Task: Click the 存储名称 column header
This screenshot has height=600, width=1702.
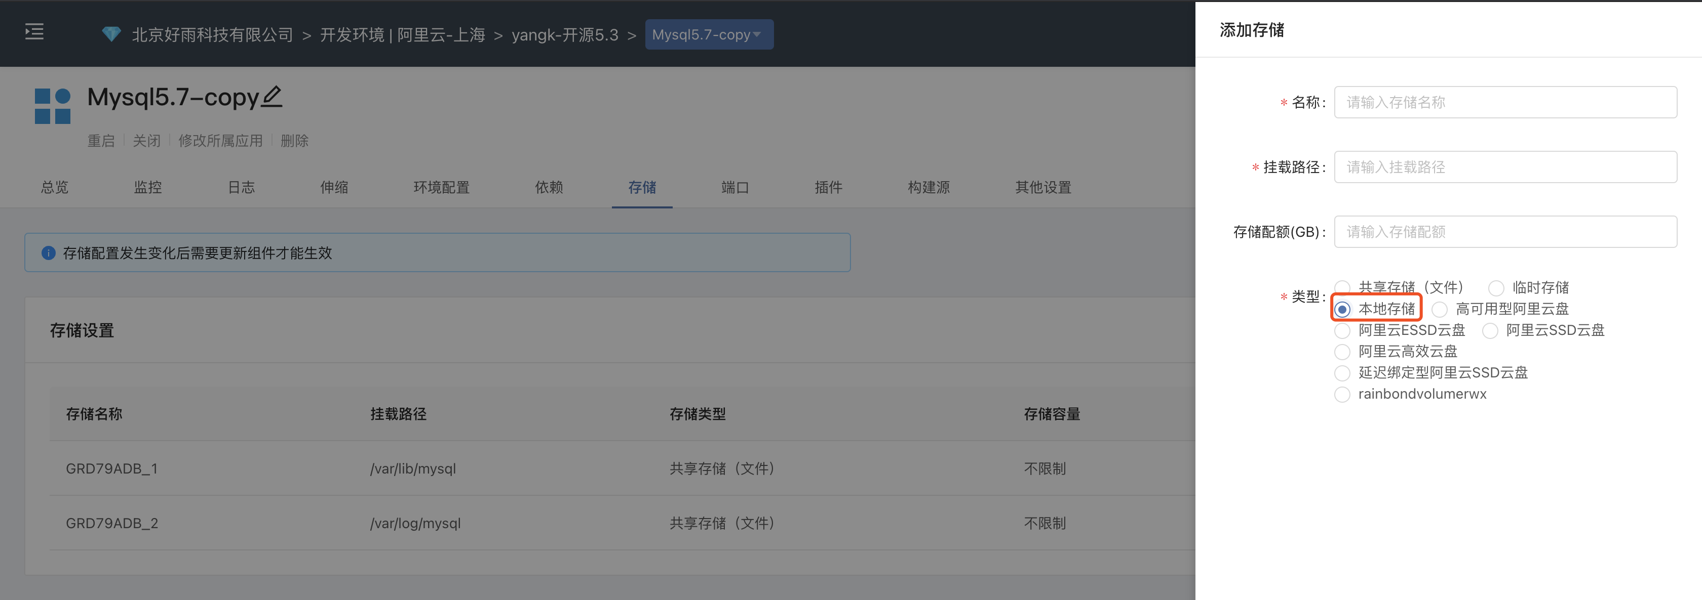Action: click(94, 414)
